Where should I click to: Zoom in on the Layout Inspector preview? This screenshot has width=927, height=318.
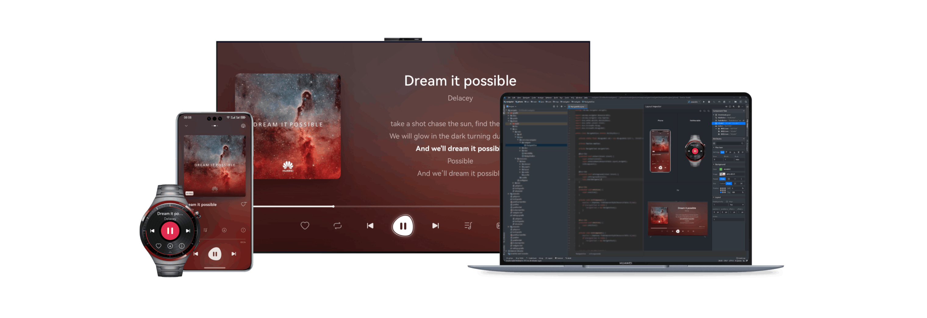tap(709, 111)
